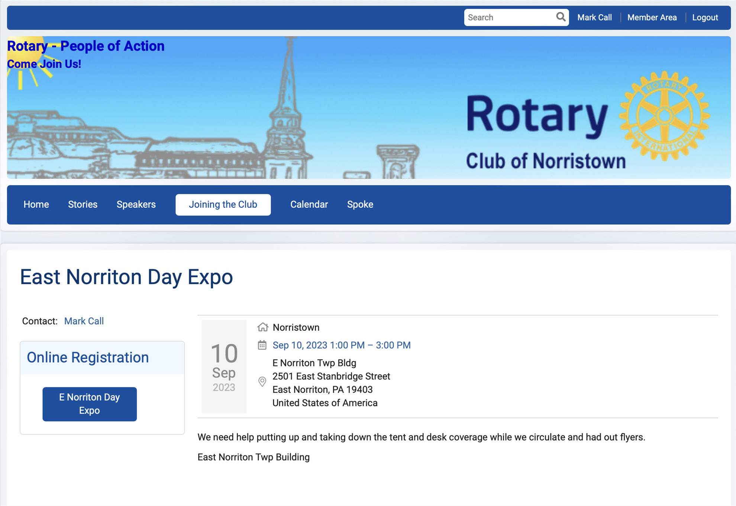This screenshot has height=506, width=736.
Task: Click the contact link Mark Call
Action: pos(84,321)
